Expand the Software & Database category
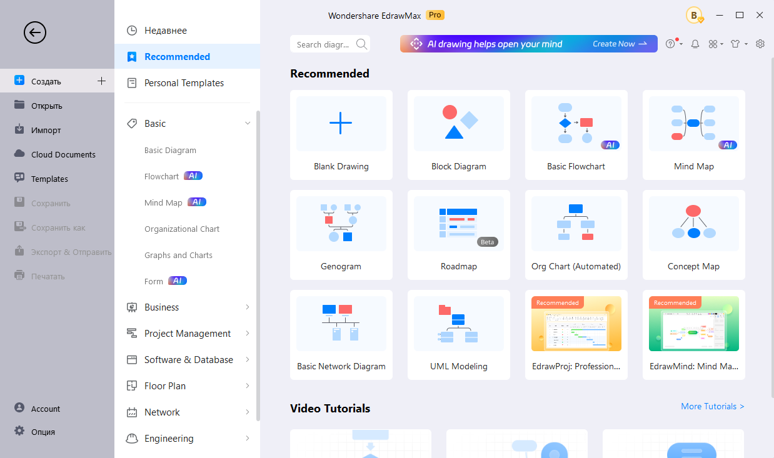This screenshot has height=458, width=774. pyautogui.click(x=248, y=360)
